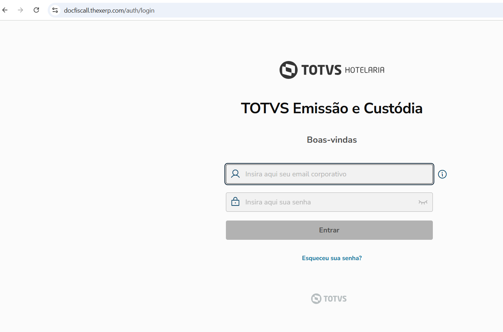The height and width of the screenshot is (332, 503).
Task: Reload the login page
Action: [x=36, y=10]
